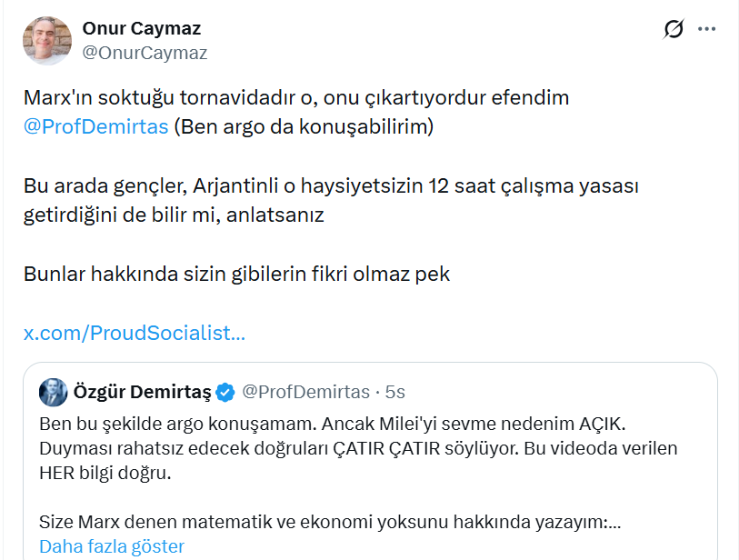Click the text "(Ben argo da konuşabilirim)"
The image size is (739, 560).
click(301, 126)
